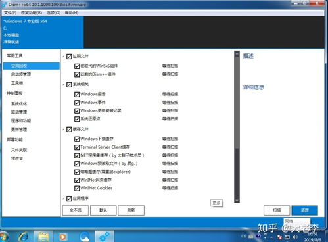Click the CH language indicator in the tray
The image size is (328, 242).
(244, 236)
